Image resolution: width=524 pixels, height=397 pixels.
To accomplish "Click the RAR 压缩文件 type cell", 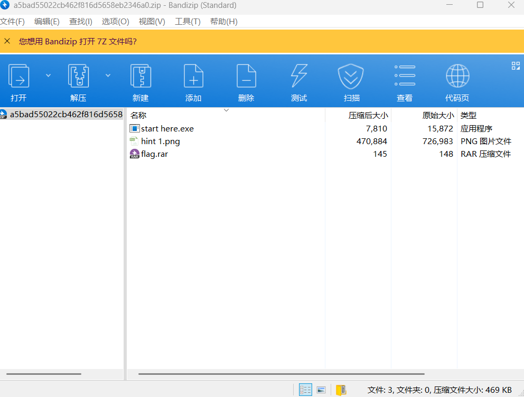I will pyautogui.click(x=485, y=154).
